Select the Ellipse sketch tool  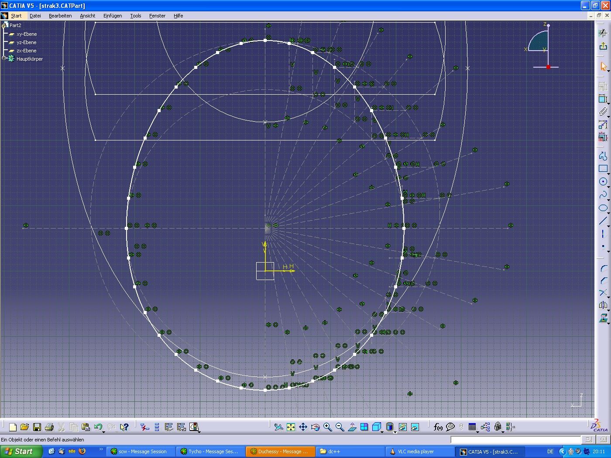603,208
